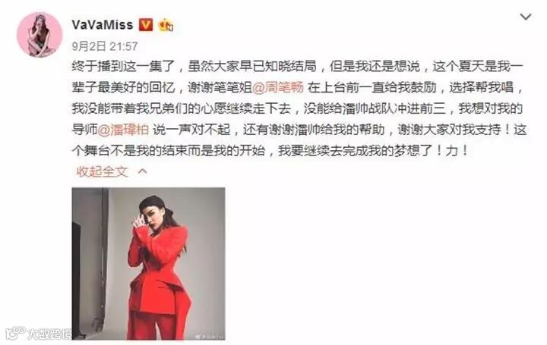Click the VaVaMiss username
547x345 pixels.
(103, 25)
